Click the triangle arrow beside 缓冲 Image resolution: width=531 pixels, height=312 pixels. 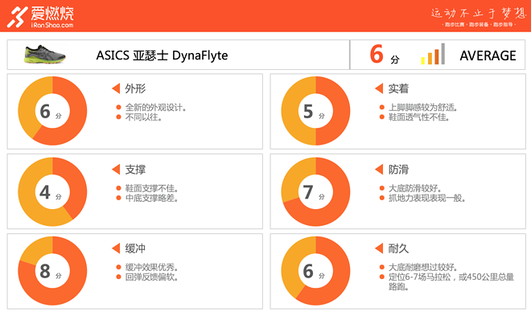[116, 248]
